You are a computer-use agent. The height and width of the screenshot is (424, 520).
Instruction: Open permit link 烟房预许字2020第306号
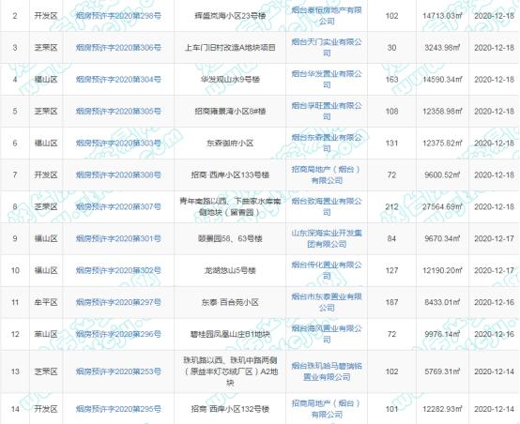pos(118,48)
